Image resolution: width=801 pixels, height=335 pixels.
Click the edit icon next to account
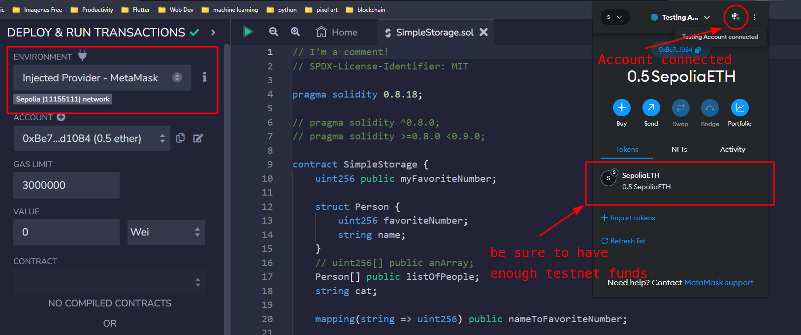[x=198, y=138]
